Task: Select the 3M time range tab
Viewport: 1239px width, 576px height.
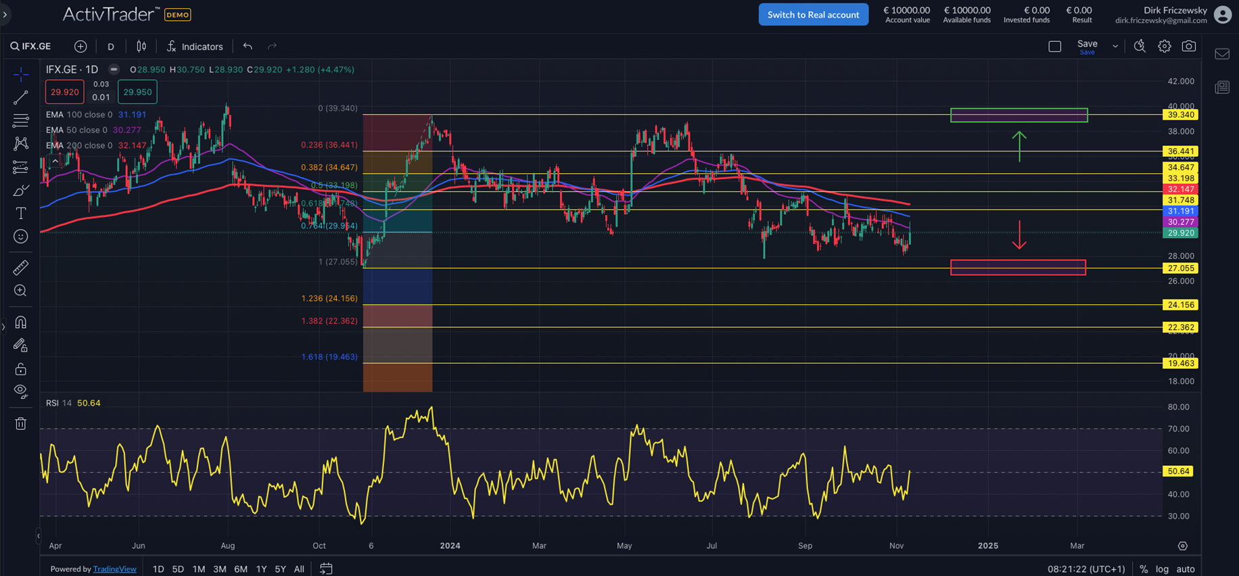Action: tap(219, 569)
